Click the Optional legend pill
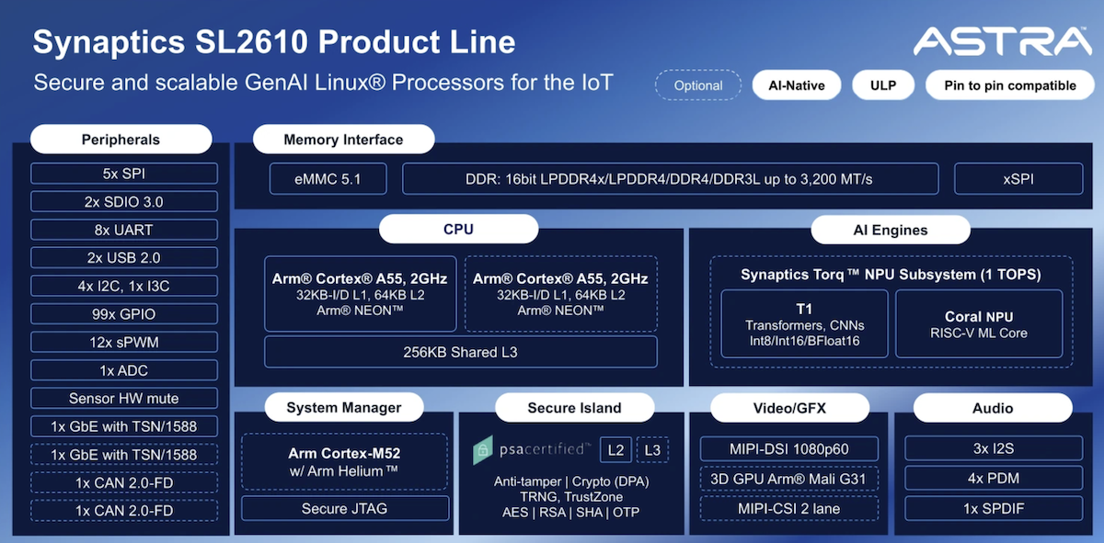Viewport: 1104px width, 543px height. point(698,85)
